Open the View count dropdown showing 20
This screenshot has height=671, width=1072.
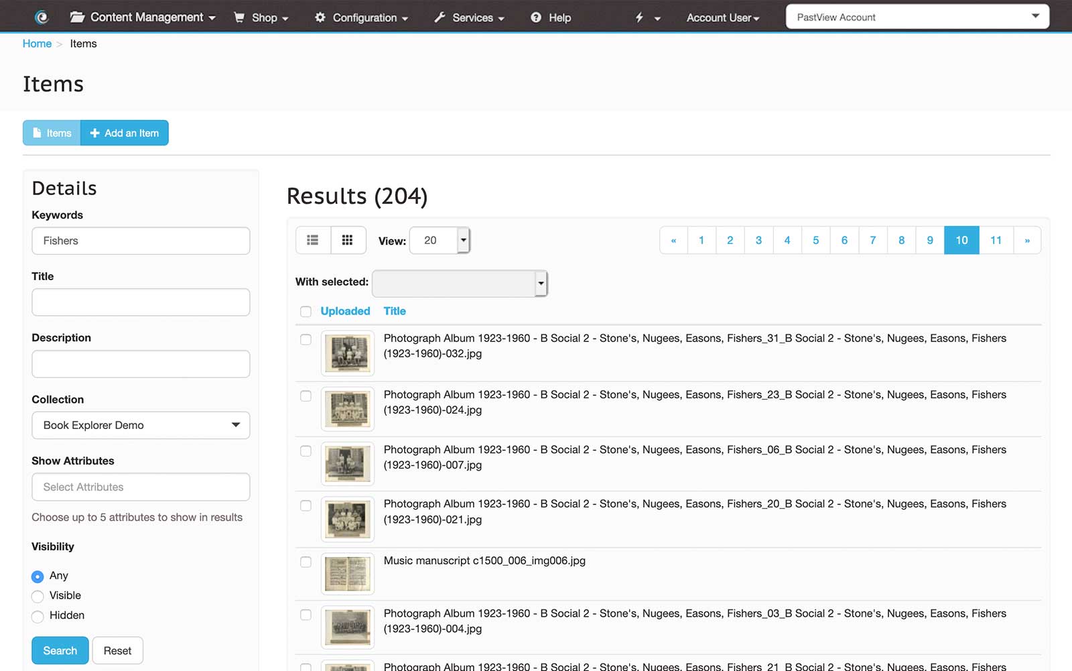tap(440, 240)
